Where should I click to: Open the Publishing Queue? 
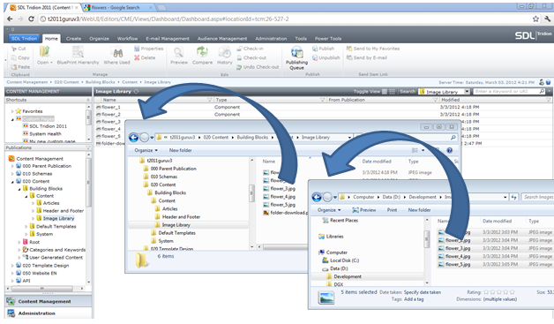click(296, 58)
